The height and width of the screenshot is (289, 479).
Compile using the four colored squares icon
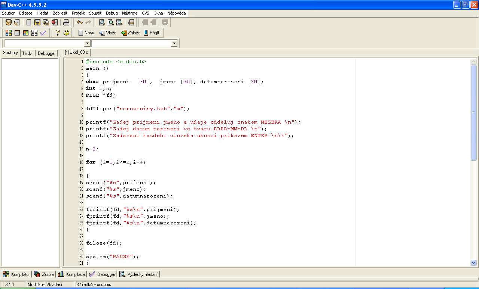point(8,33)
